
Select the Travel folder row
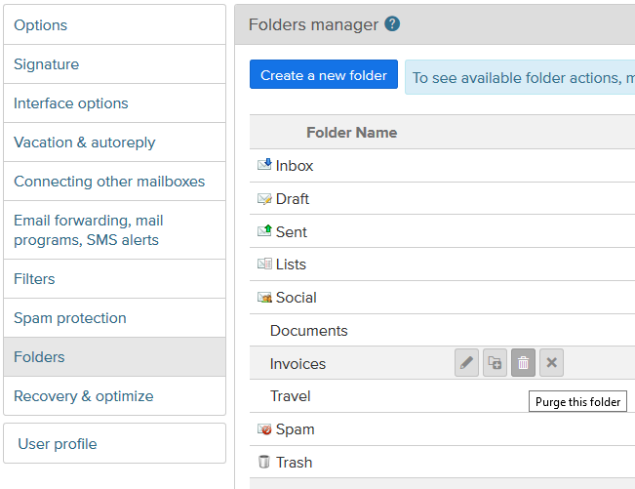442,396
